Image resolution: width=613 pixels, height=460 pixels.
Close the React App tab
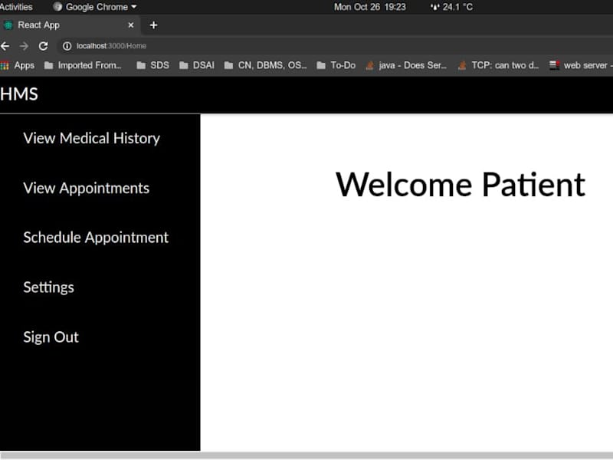pyautogui.click(x=131, y=25)
